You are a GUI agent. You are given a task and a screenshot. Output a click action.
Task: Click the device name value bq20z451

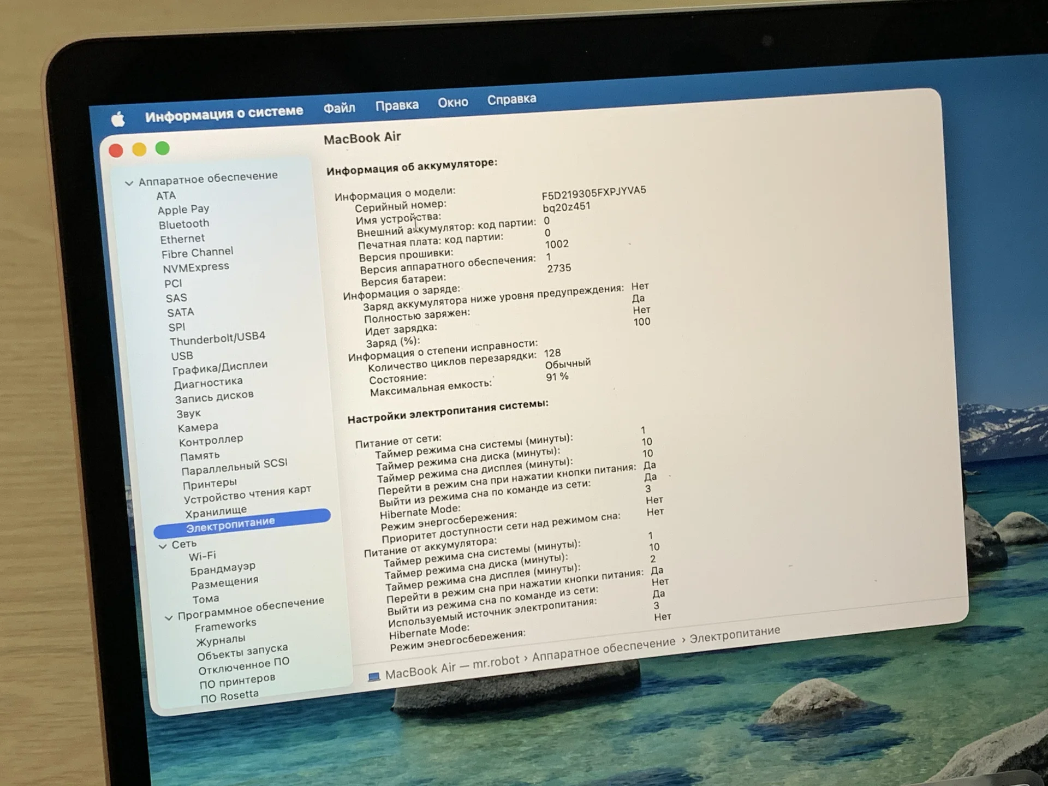point(567,207)
